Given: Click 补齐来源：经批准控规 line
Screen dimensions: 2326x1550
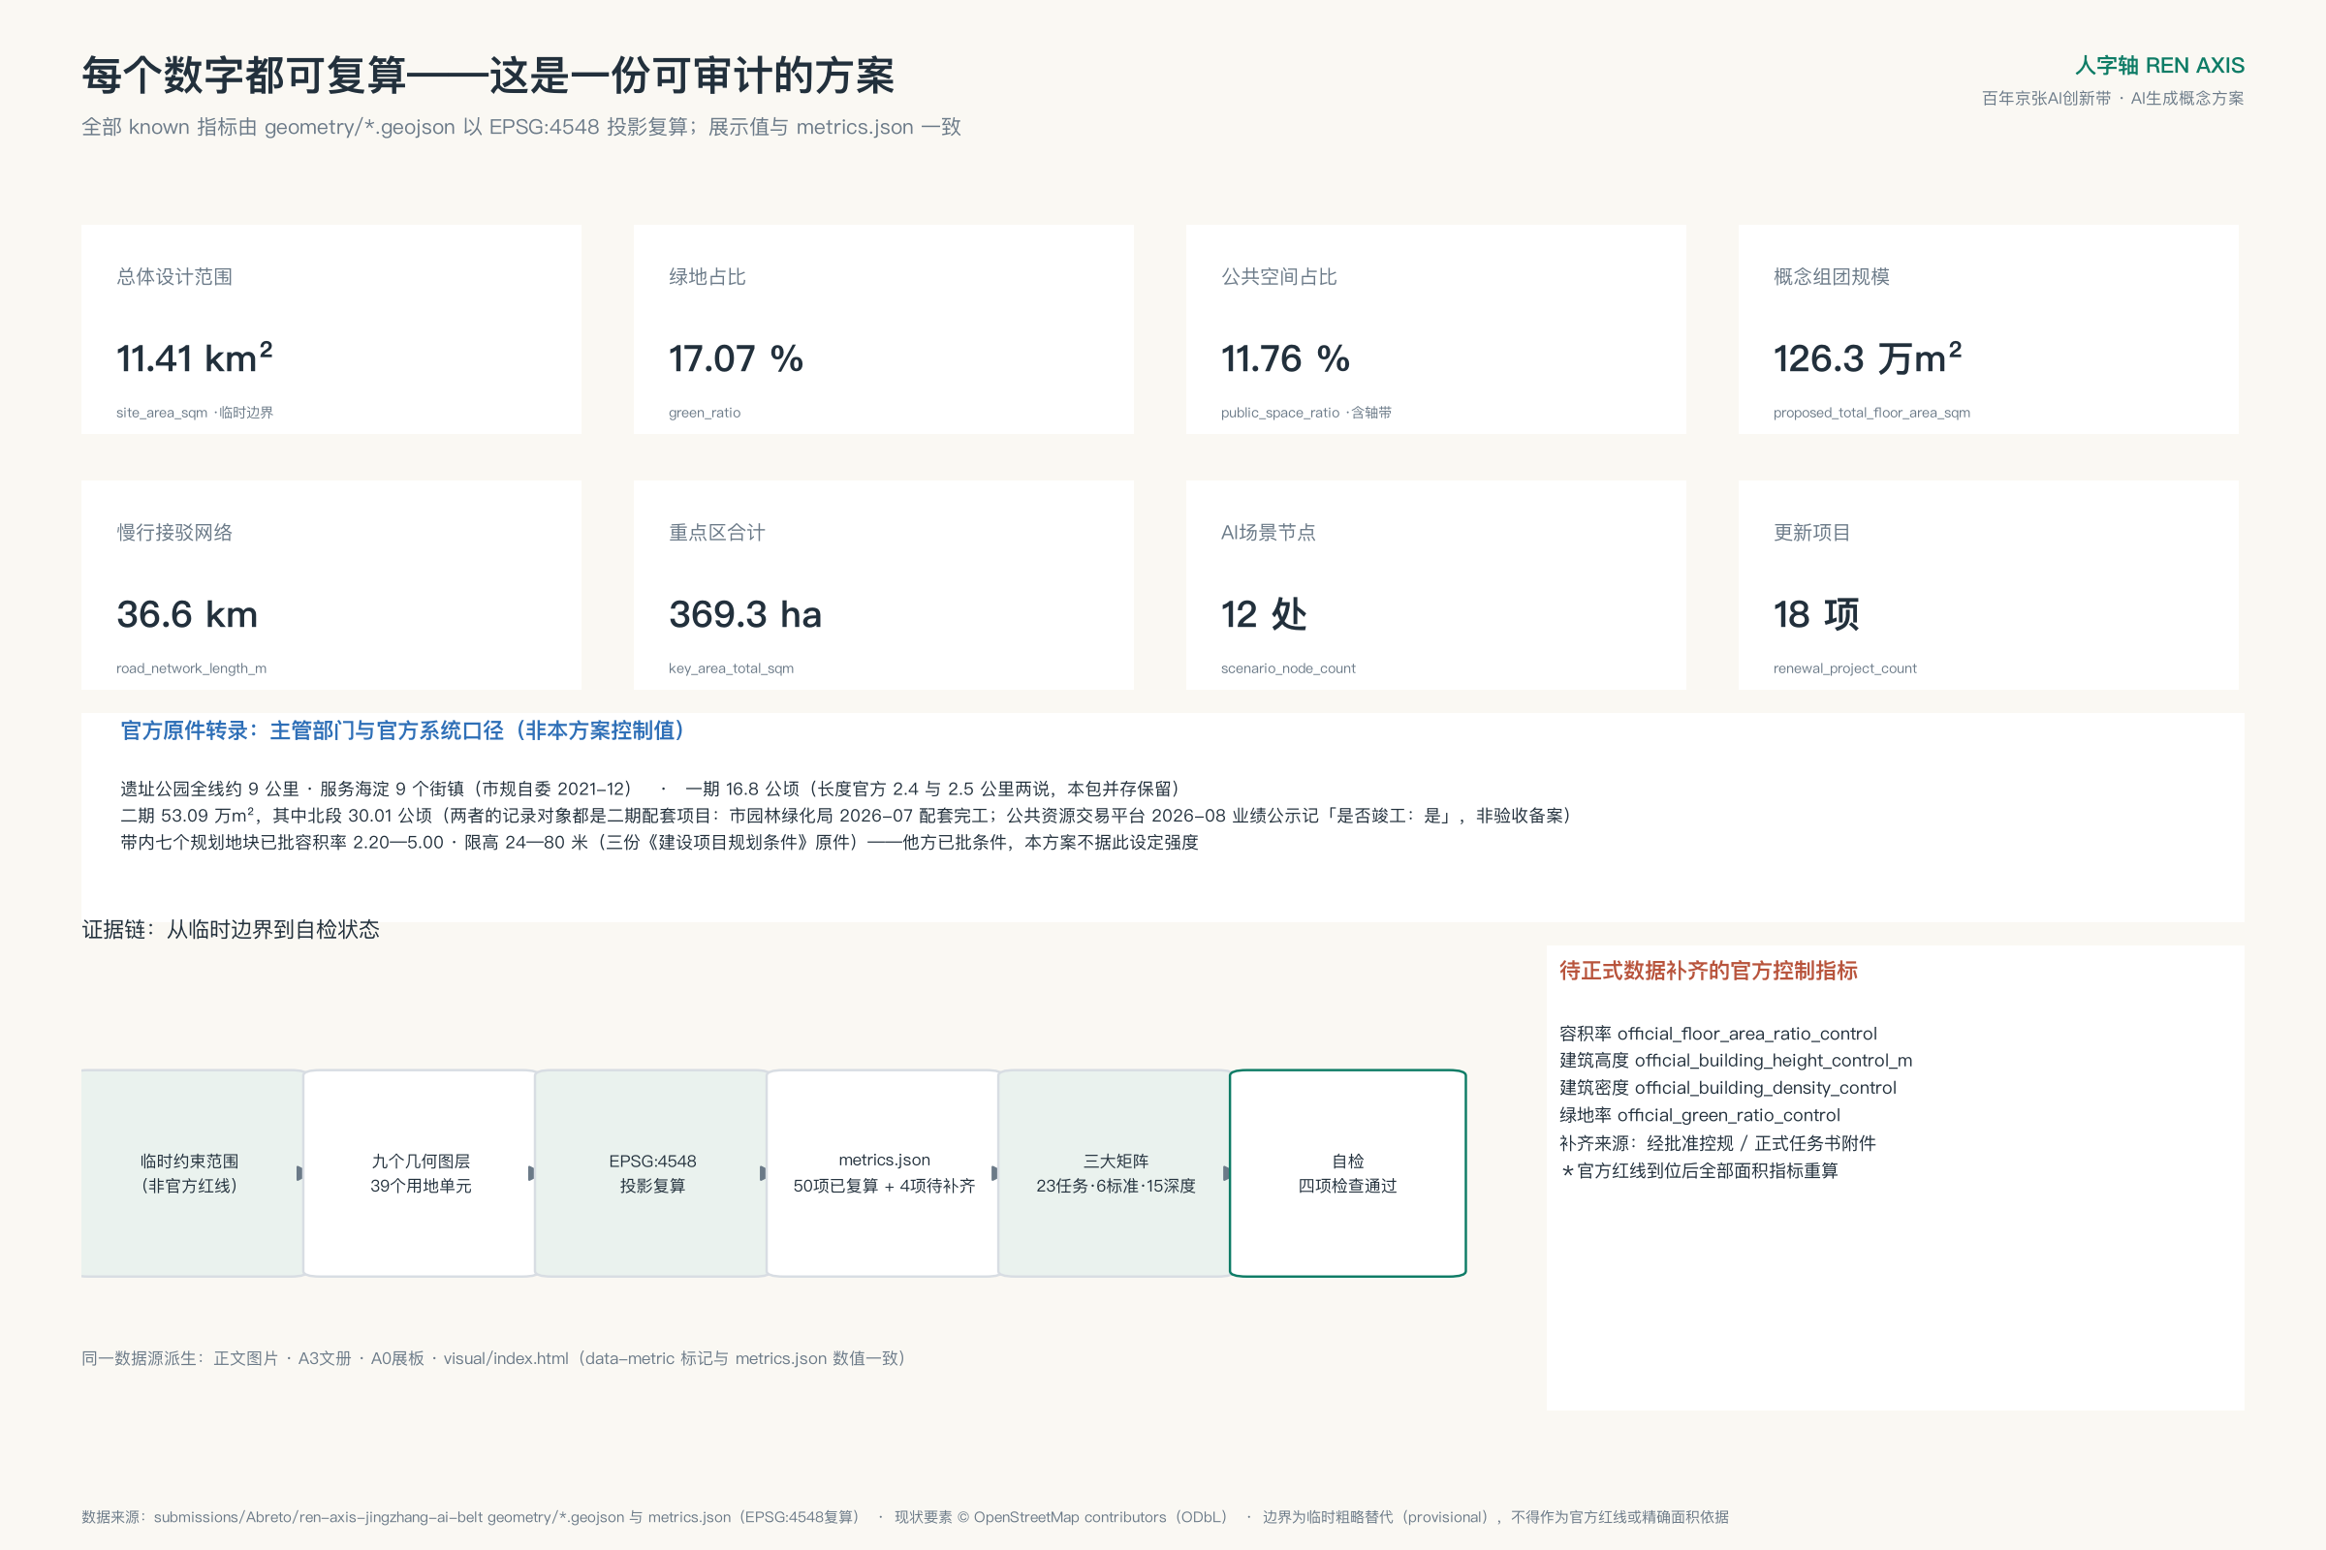Looking at the screenshot, I should click(1717, 1143).
